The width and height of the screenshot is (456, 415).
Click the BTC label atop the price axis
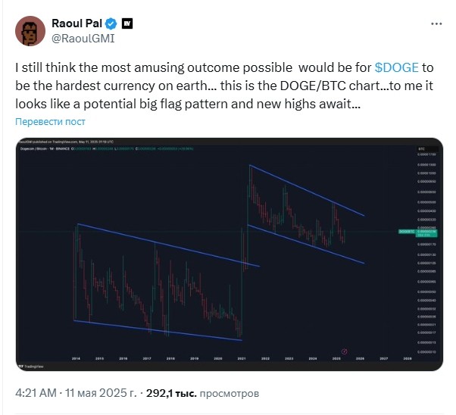(x=420, y=149)
